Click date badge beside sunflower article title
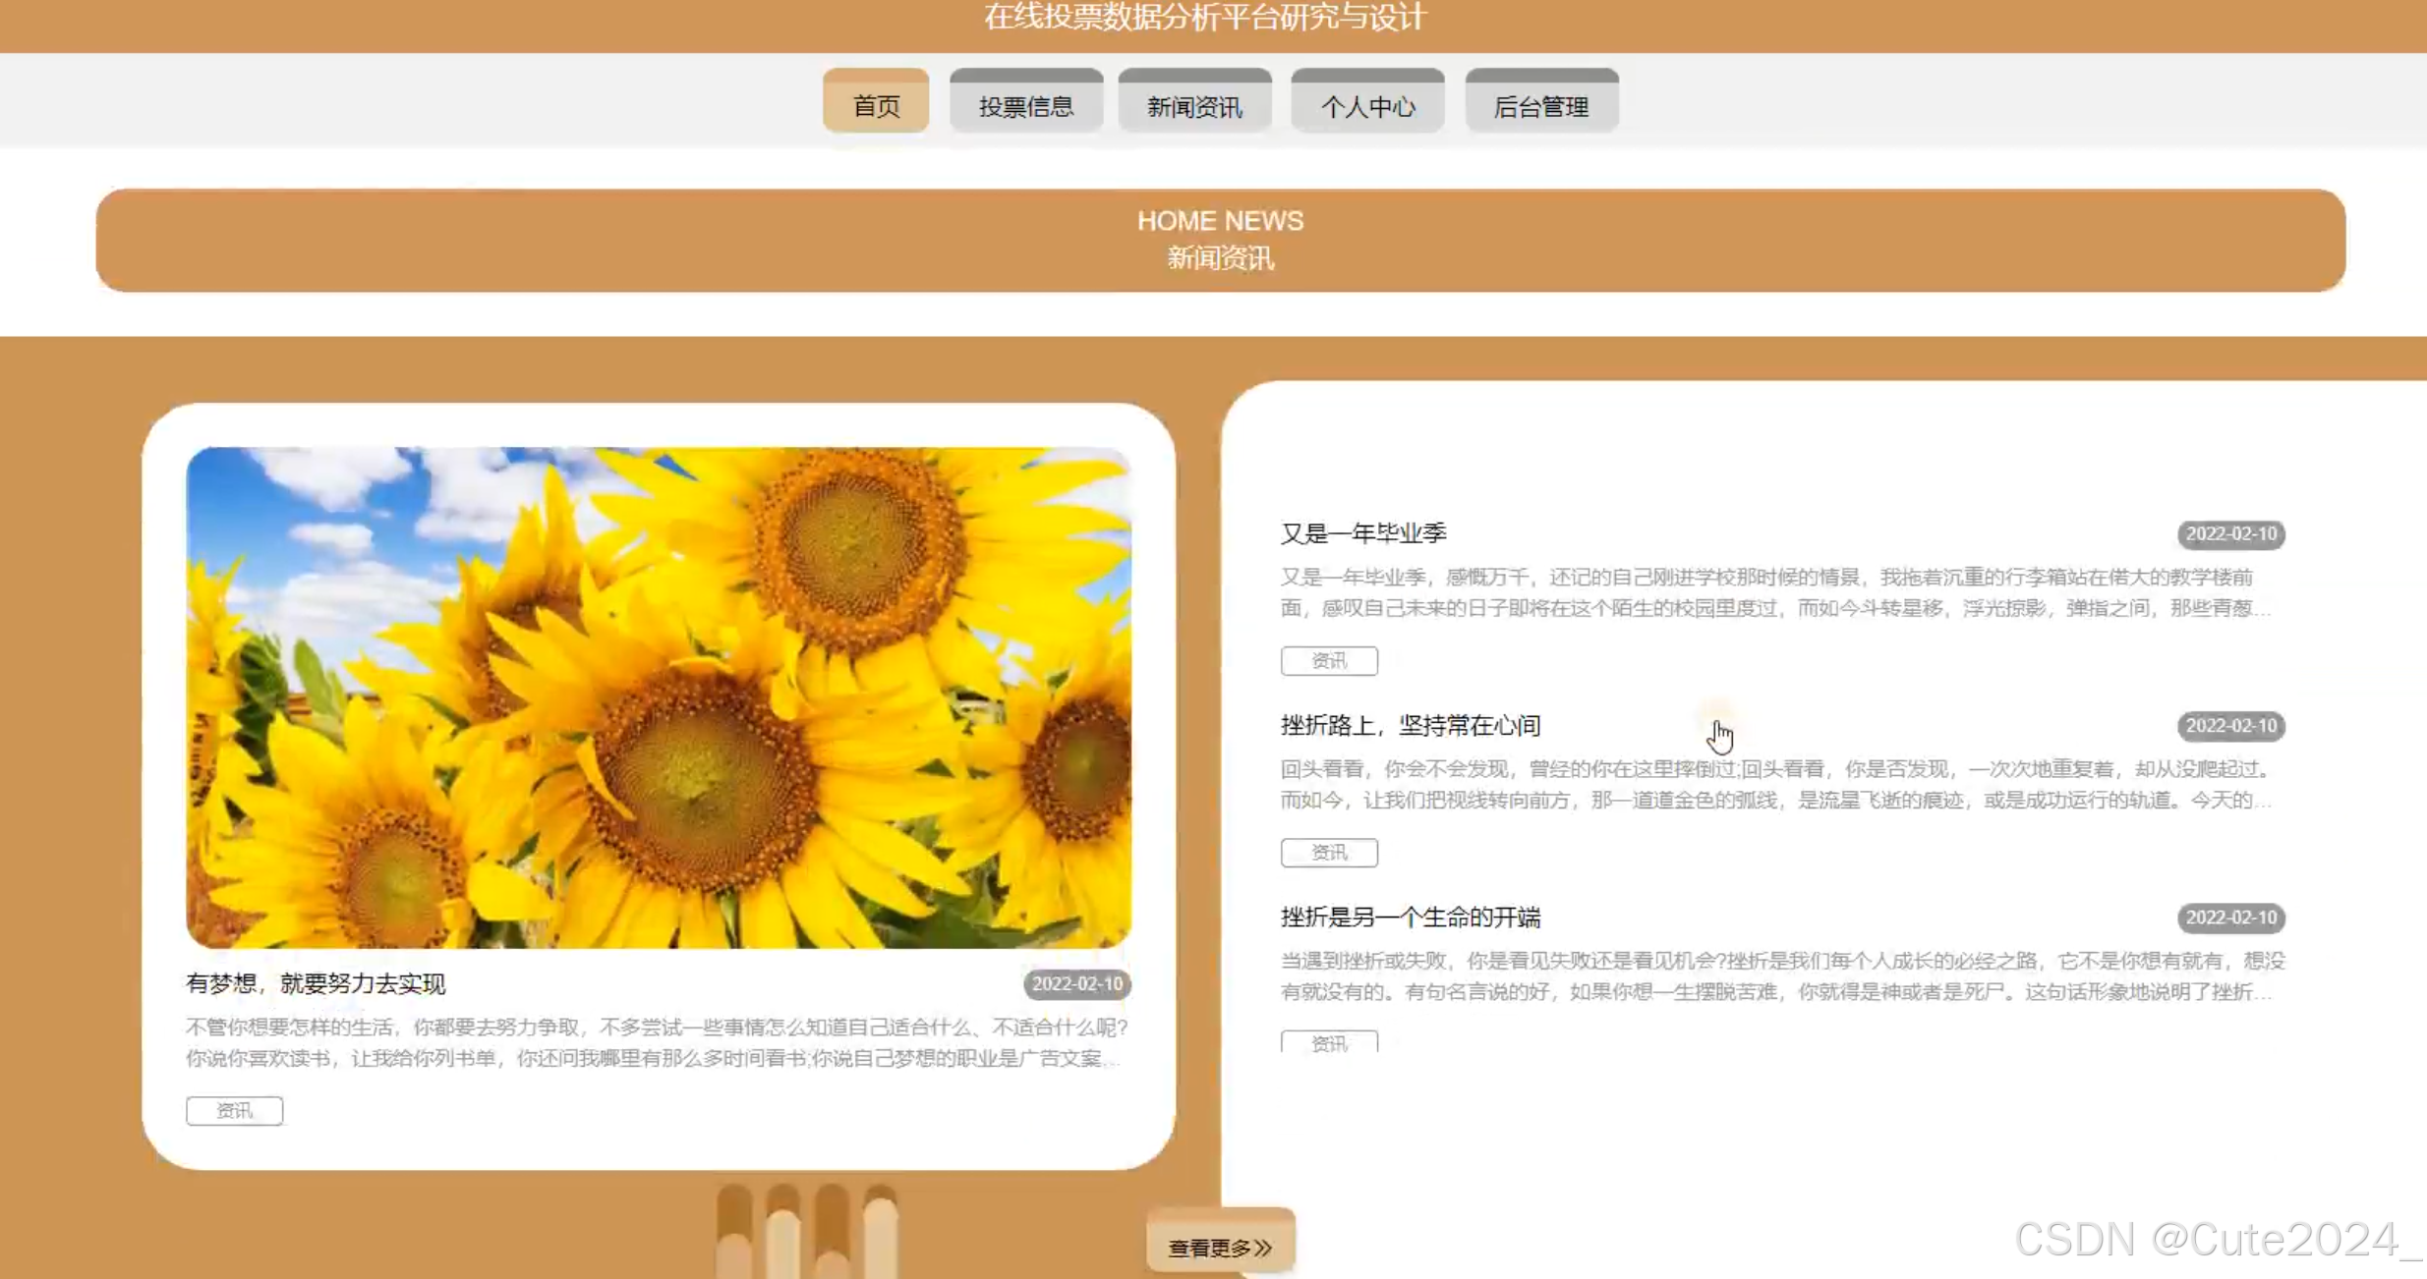Screen dimensions: 2427x1279 1076,983
